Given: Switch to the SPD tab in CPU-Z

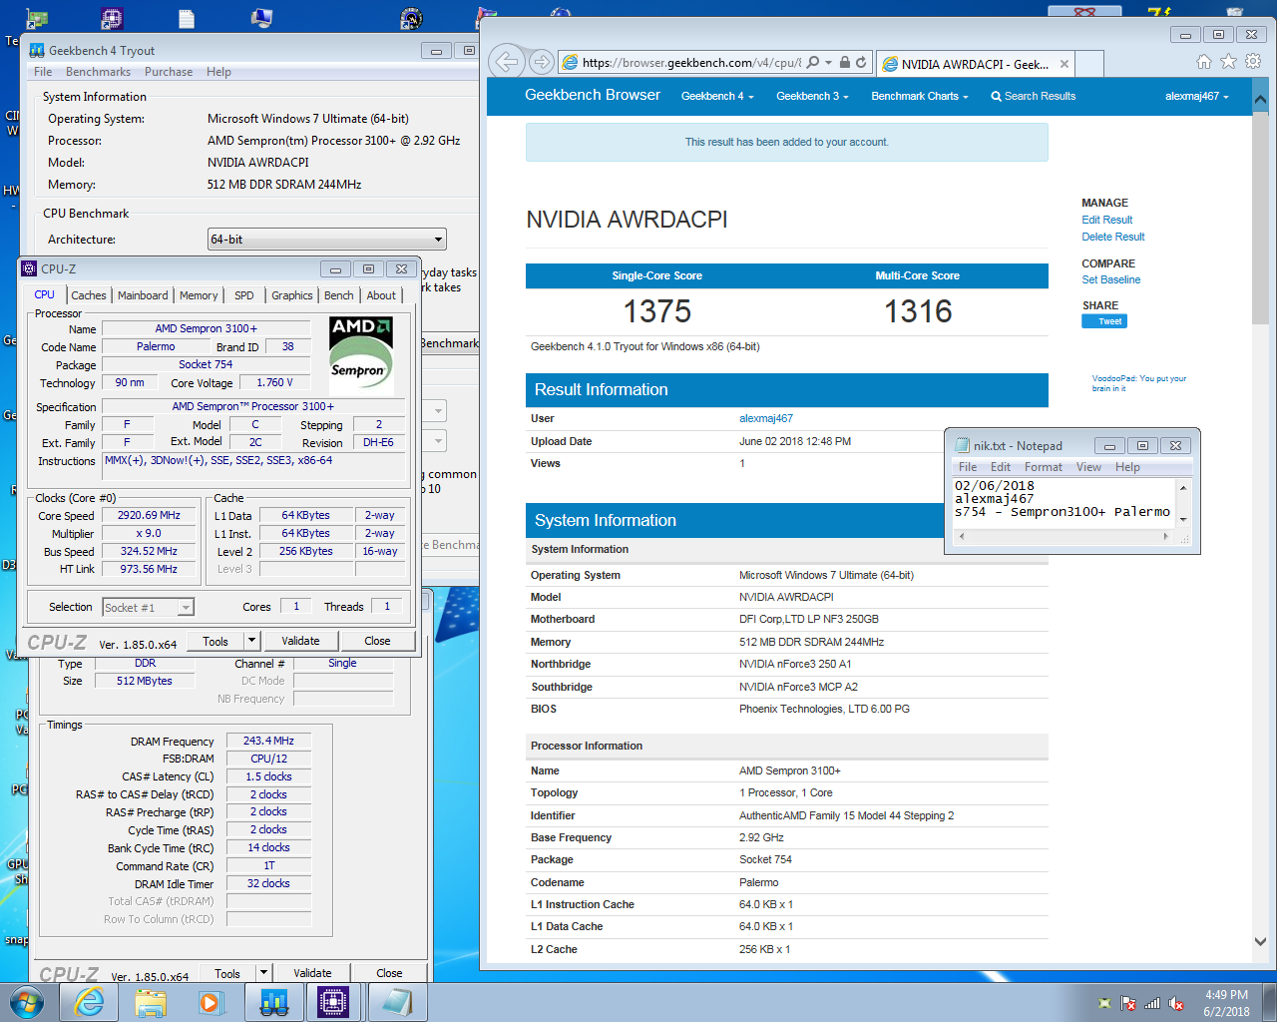Looking at the screenshot, I should (244, 295).
